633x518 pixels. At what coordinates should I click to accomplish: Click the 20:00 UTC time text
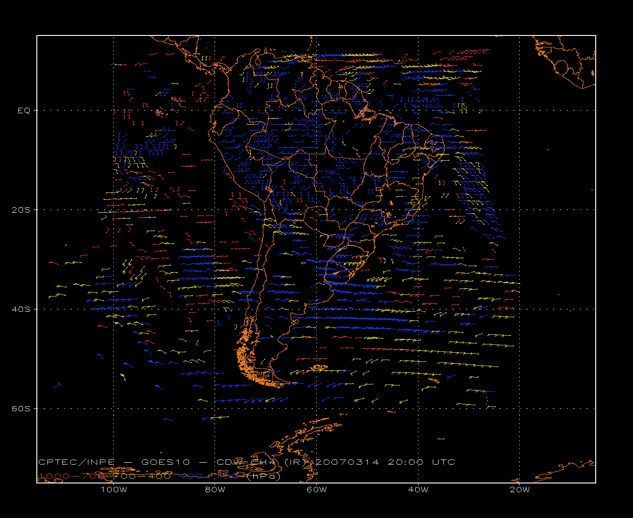point(421,462)
